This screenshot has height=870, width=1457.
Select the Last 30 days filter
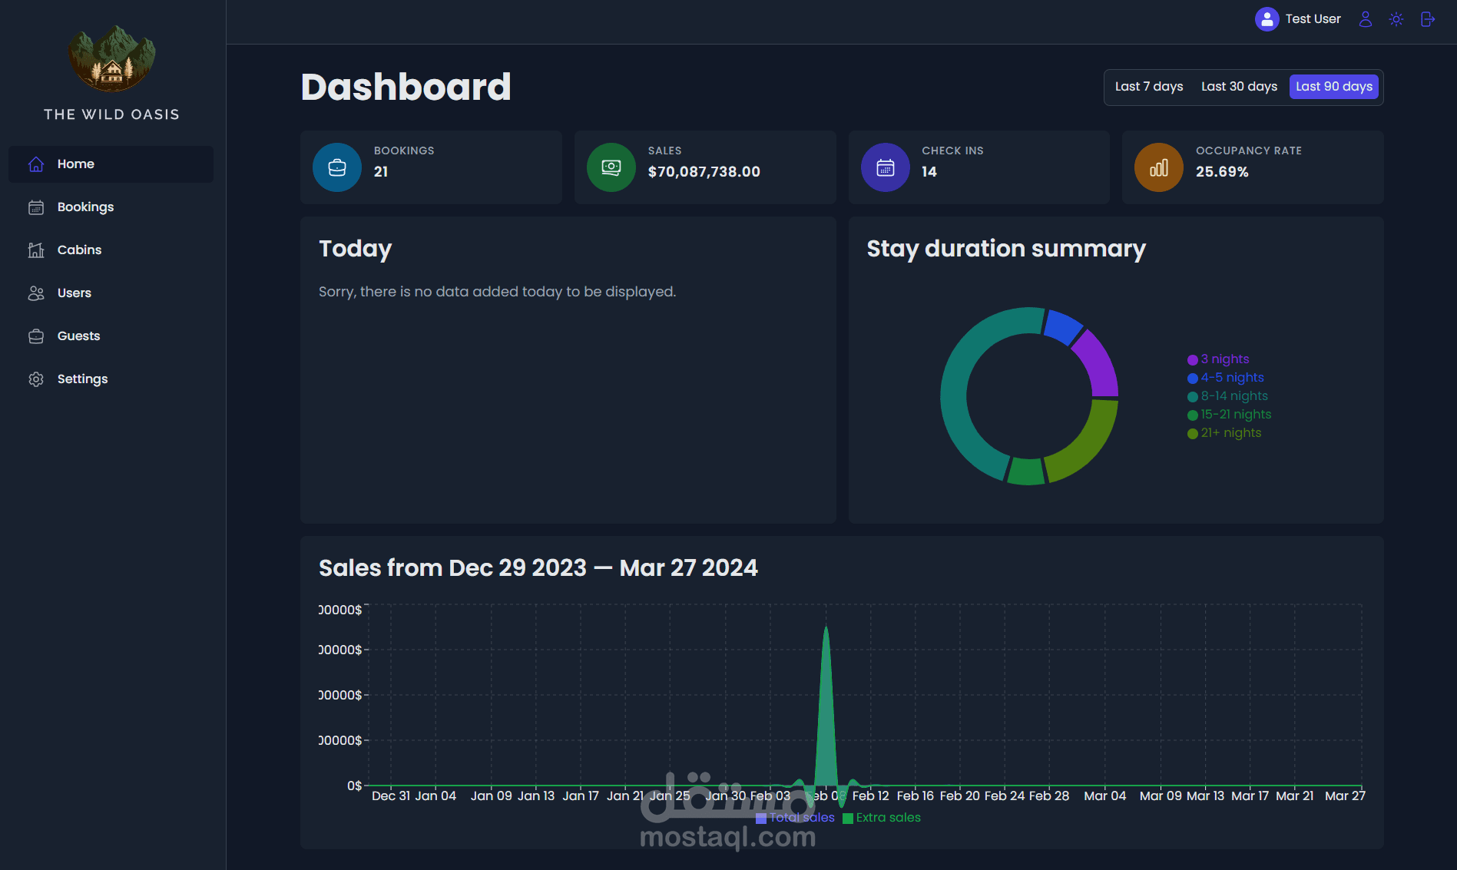1239,87
